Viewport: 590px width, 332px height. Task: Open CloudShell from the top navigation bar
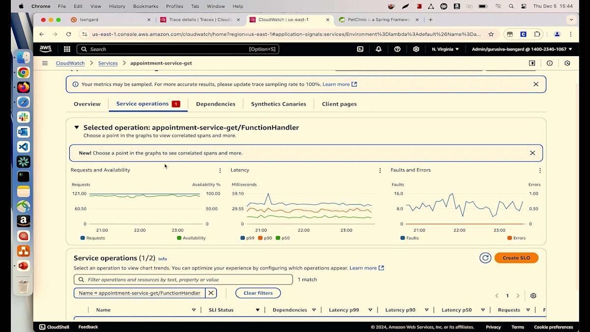point(360,49)
